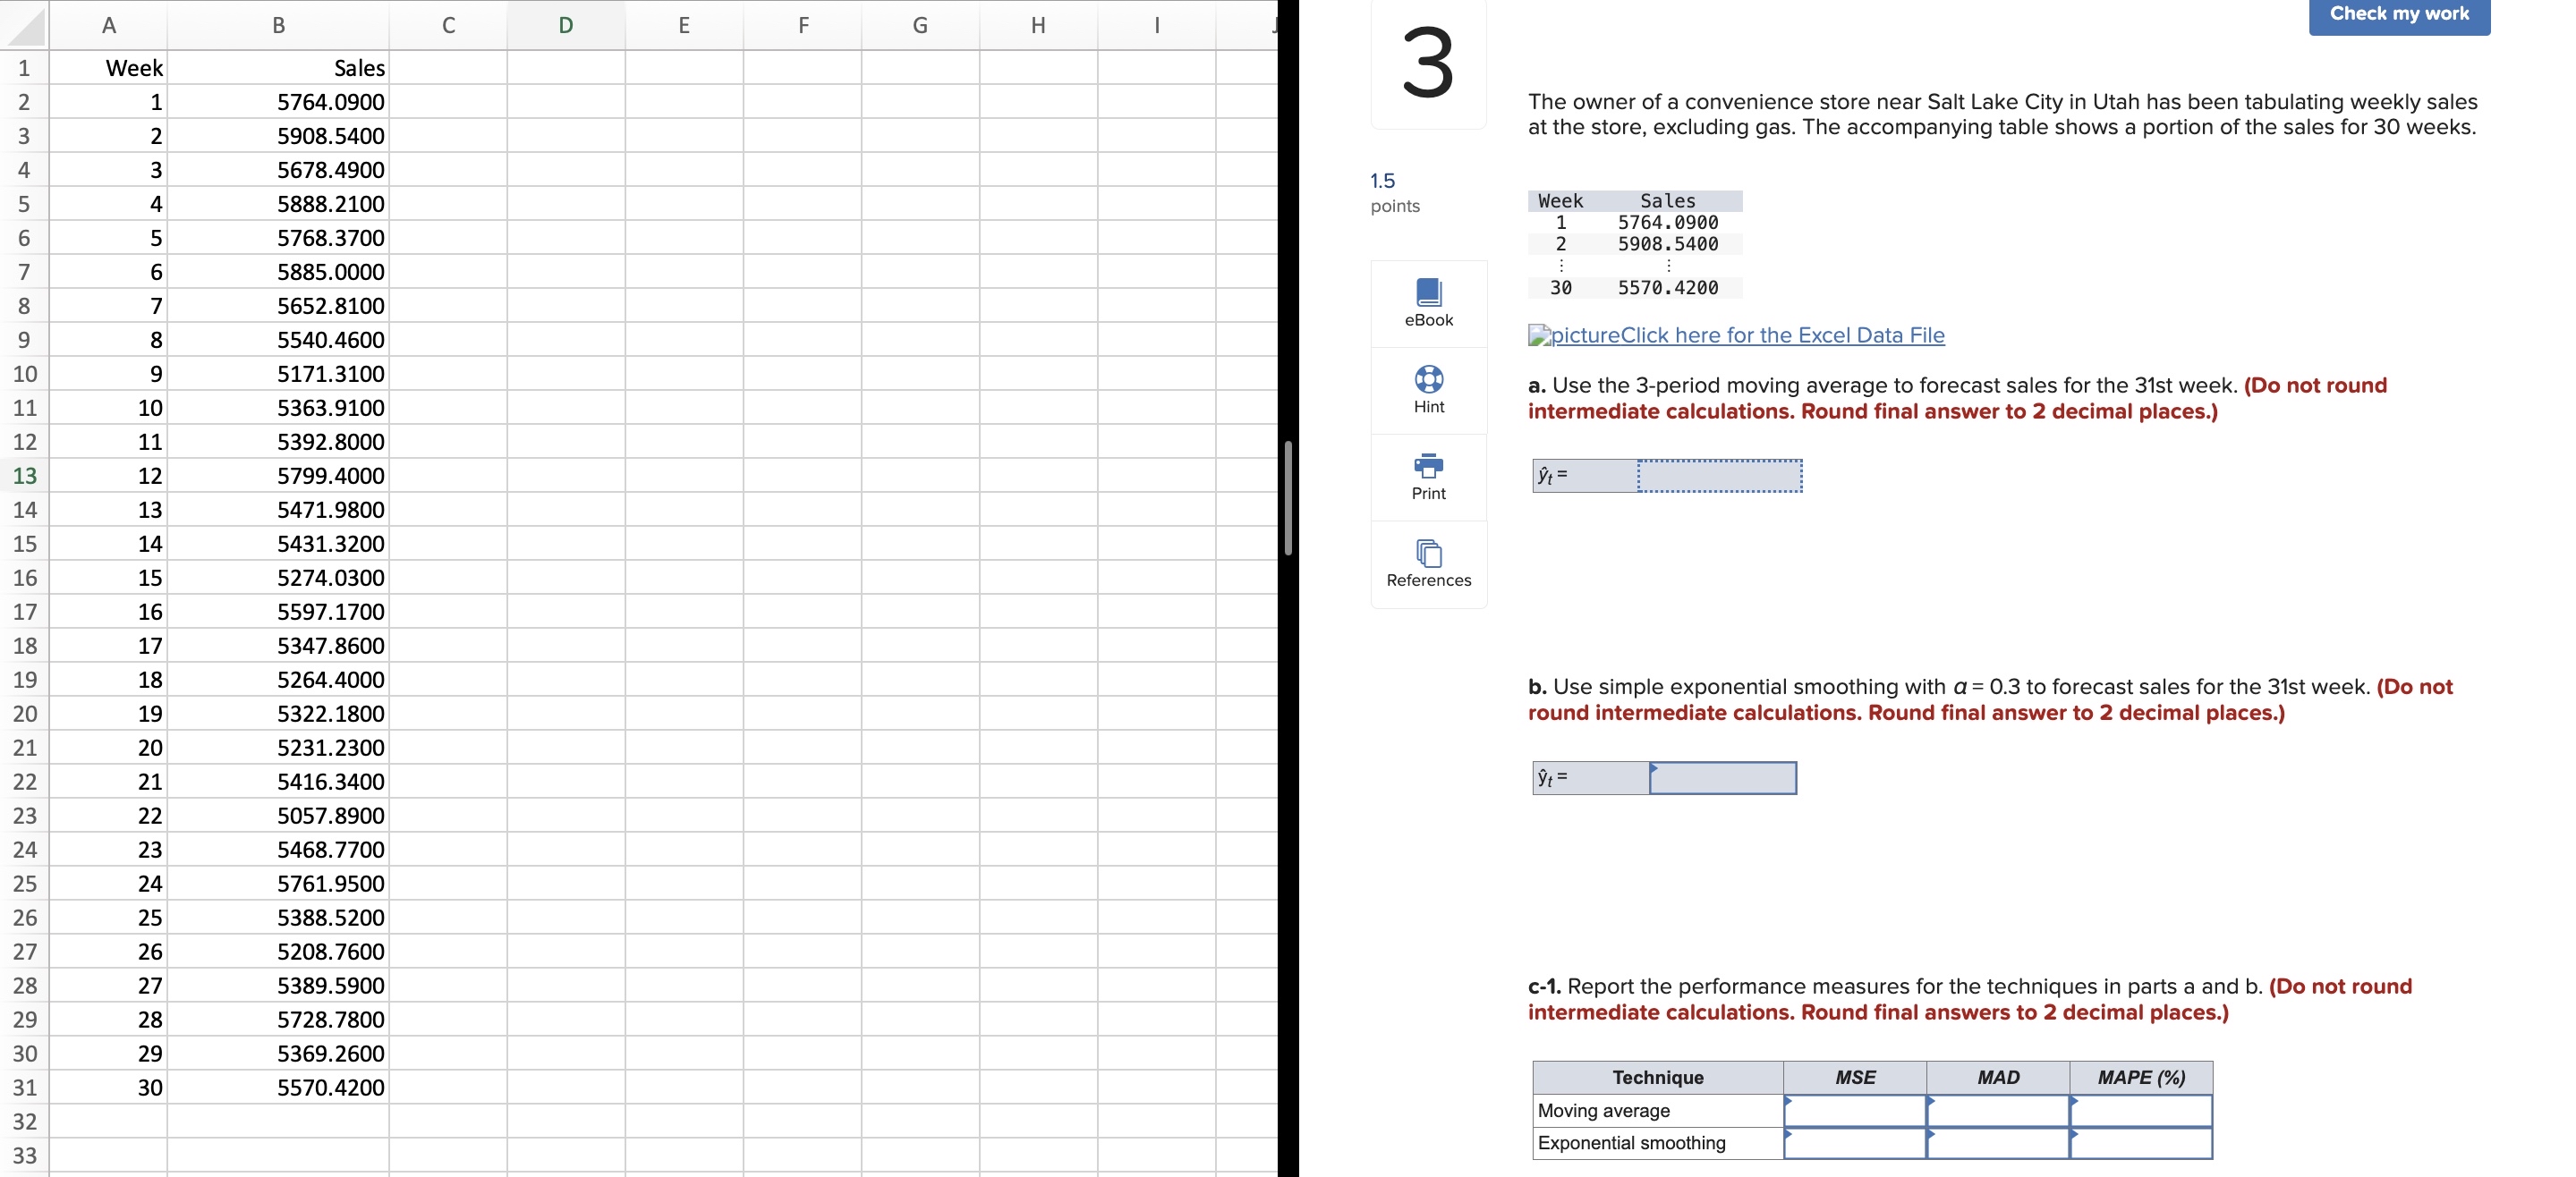Select Exponential smoothing MAPE cell
Screen dimensions: 2576x1177
[x=2140, y=1143]
